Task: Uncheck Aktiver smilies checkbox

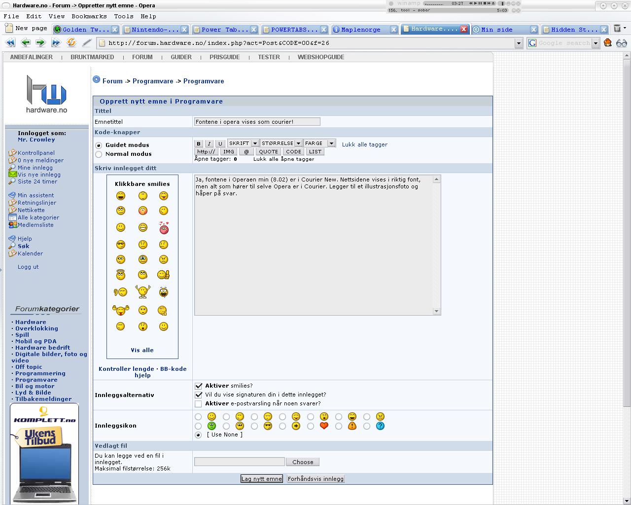Action: (x=199, y=386)
